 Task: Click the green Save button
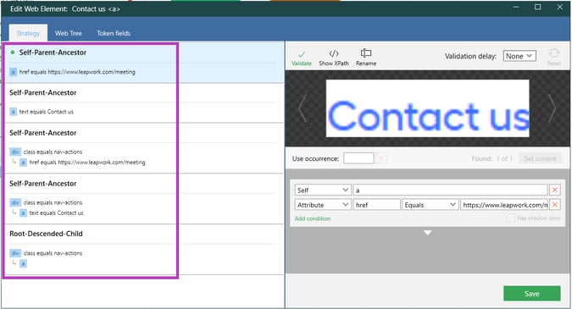coord(532,294)
